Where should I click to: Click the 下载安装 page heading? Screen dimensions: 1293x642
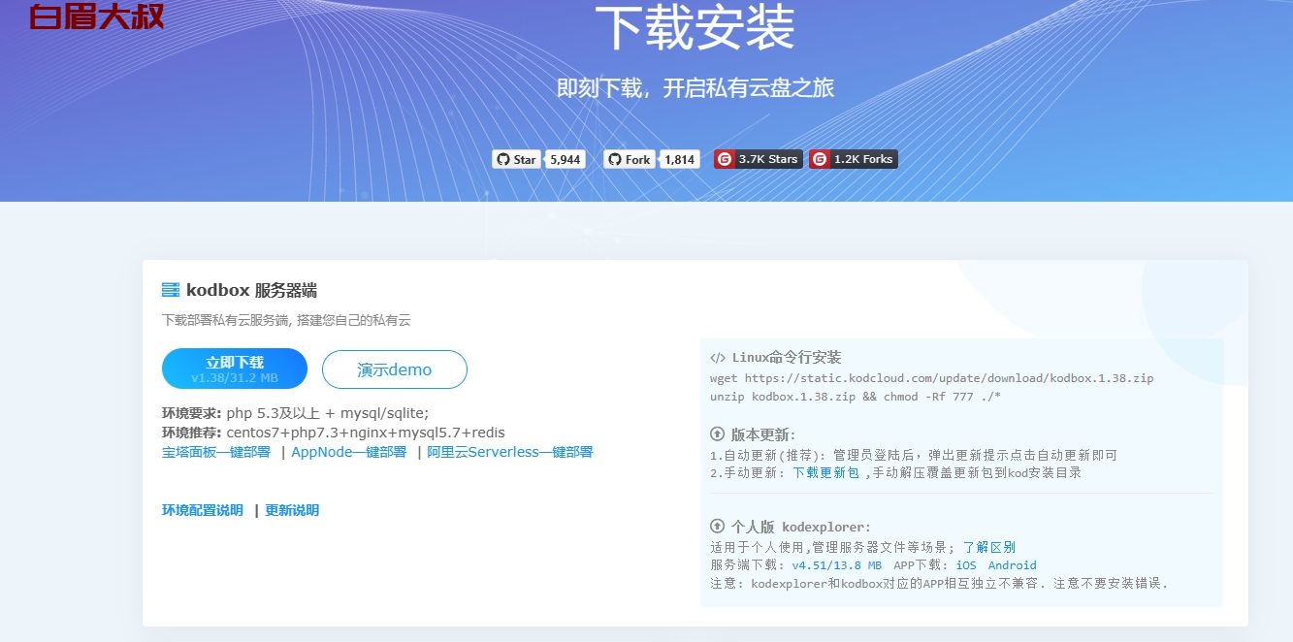pyautogui.click(x=695, y=27)
